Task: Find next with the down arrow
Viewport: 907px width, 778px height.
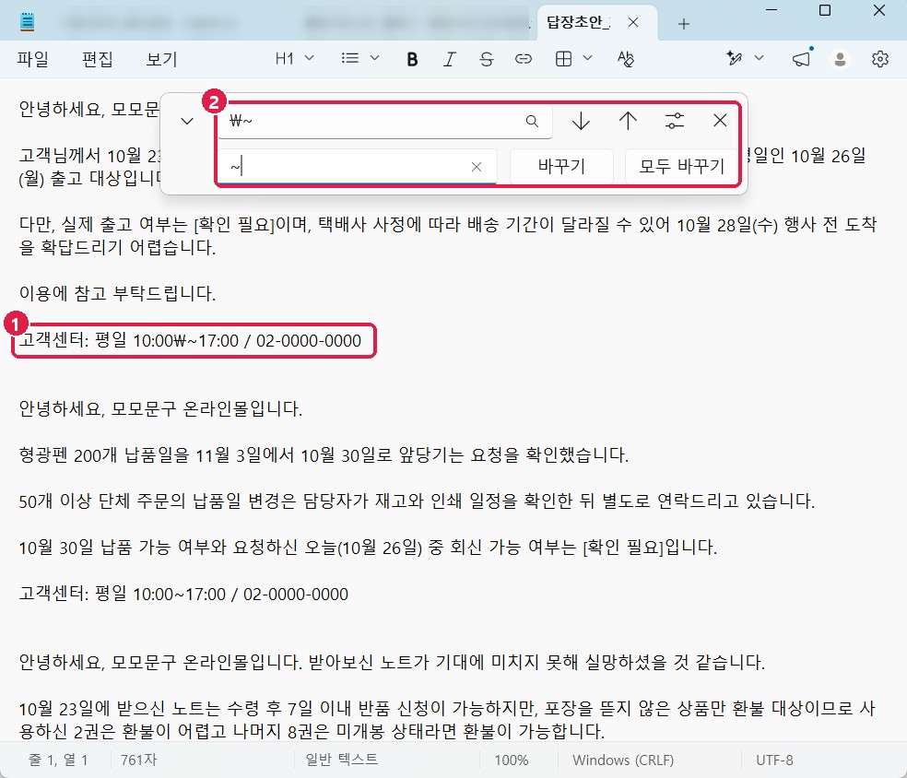Action: tap(581, 121)
